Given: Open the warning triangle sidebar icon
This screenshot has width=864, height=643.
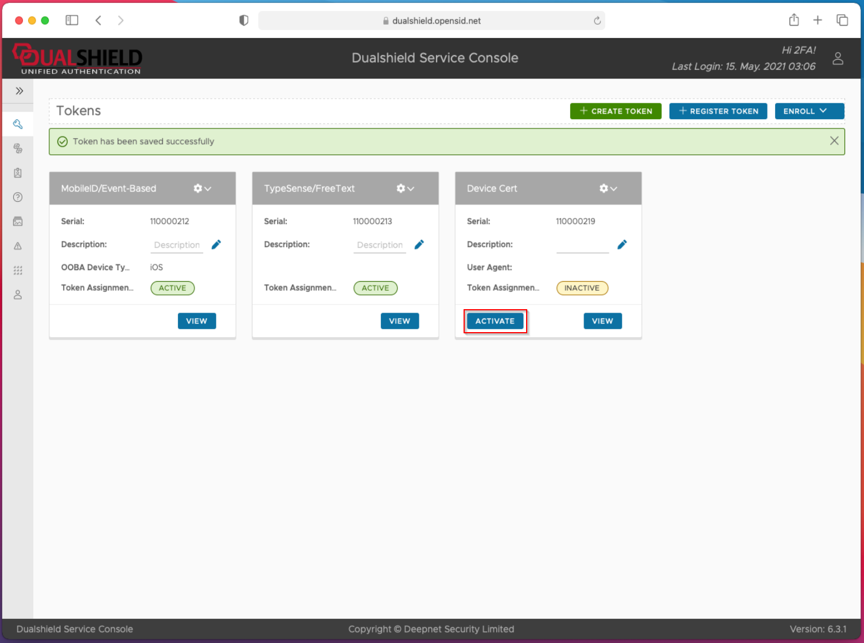Looking at the screenshot, I should tap(18, 246).
